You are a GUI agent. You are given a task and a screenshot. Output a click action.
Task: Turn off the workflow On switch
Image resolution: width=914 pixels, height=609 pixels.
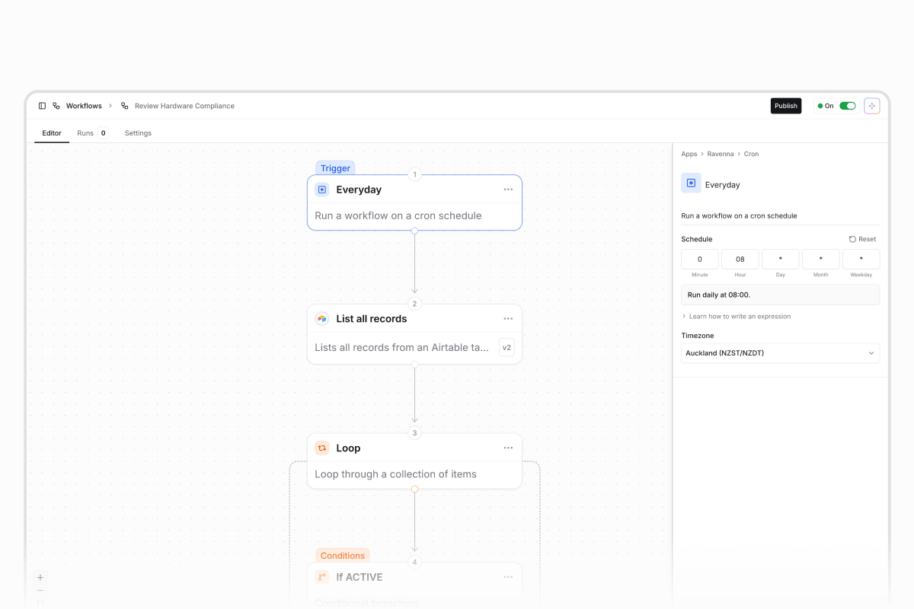[848, 106]
